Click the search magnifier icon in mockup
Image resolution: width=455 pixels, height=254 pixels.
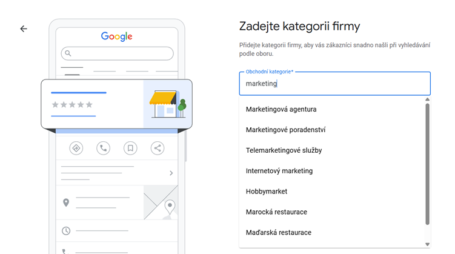(x=68, y=53)
